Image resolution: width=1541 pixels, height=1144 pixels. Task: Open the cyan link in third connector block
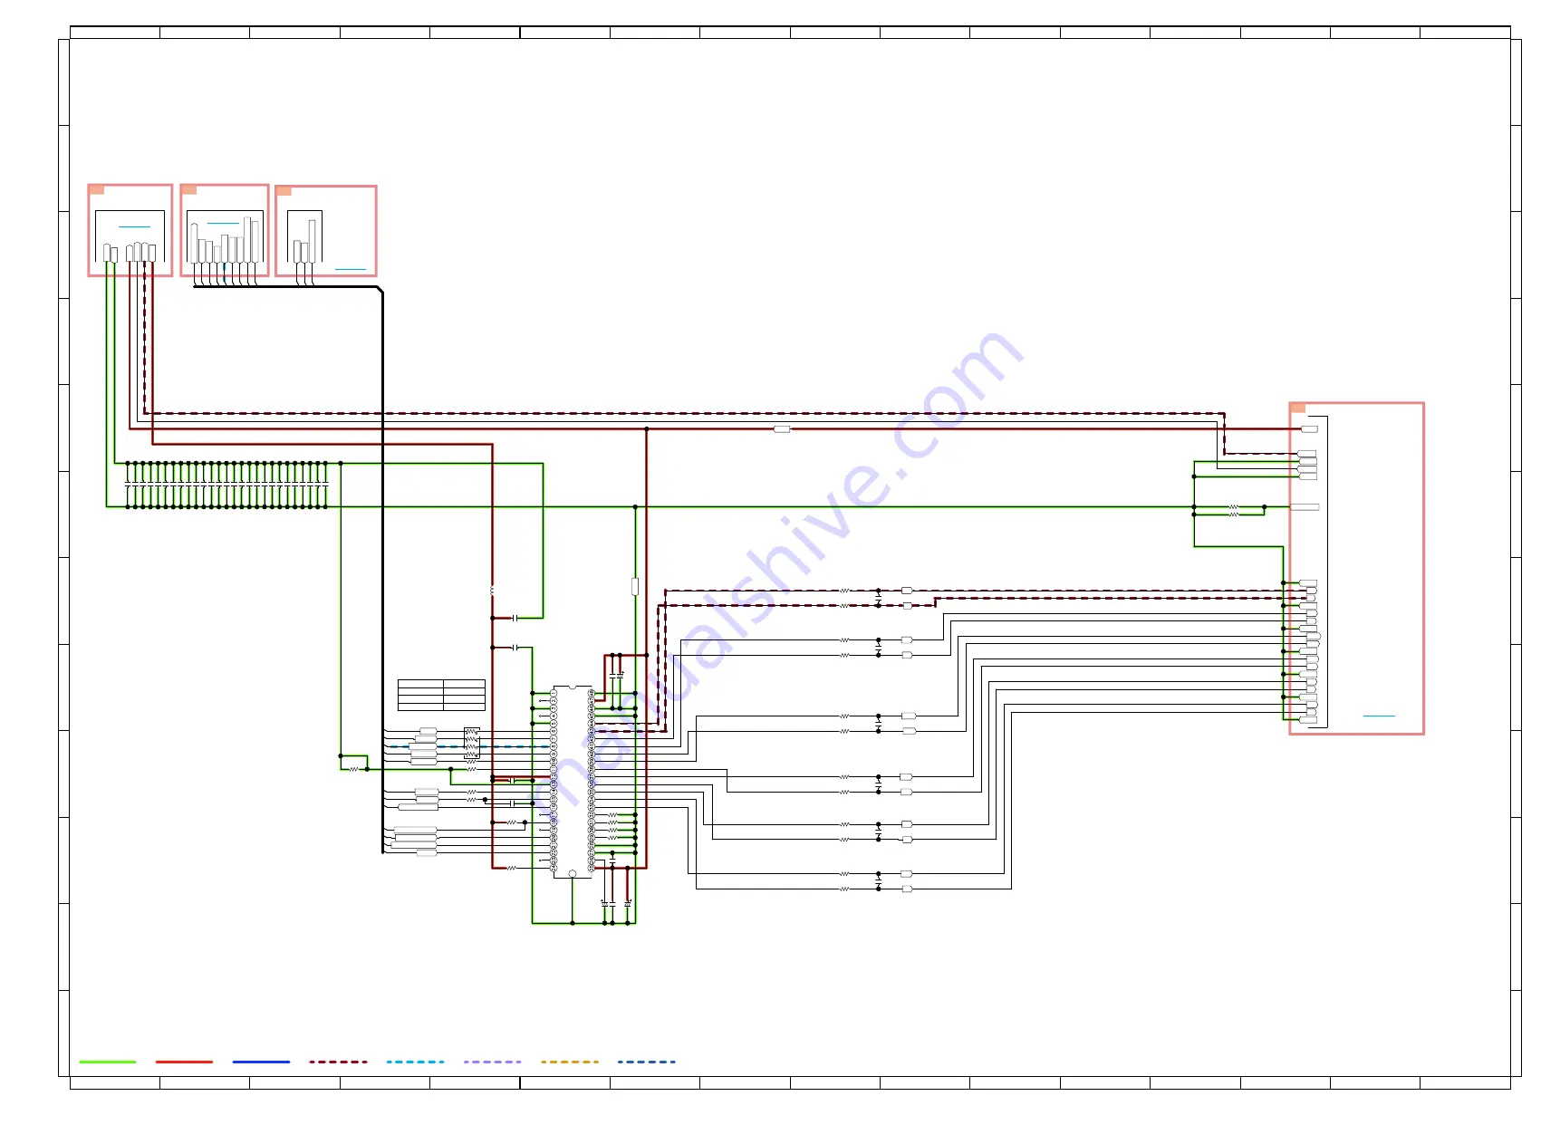[x=351, y=269]
